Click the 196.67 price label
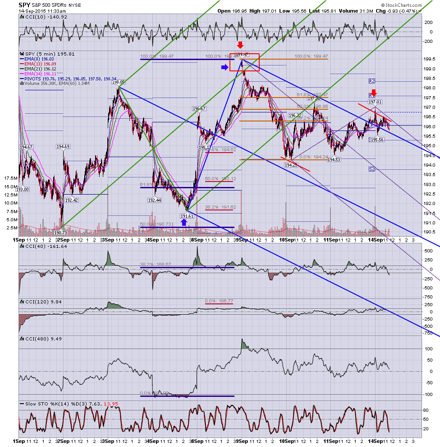 pos(199,109)
